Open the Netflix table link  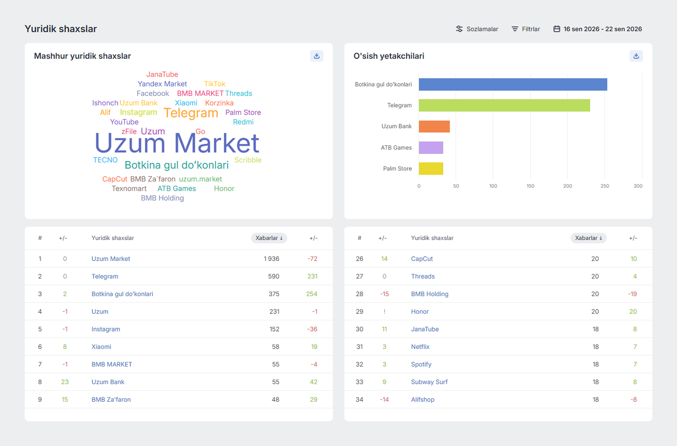pos(420,346)
